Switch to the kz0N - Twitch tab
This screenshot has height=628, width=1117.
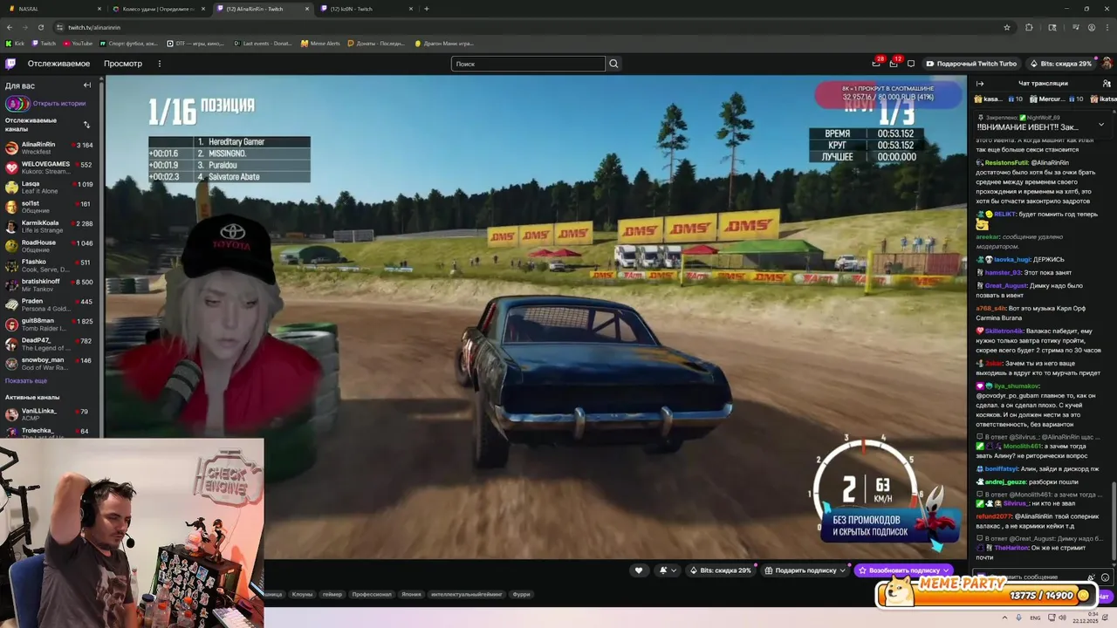[x=366, y=9]
